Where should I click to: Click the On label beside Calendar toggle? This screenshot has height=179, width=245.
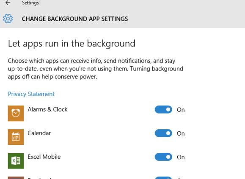(181, 134)
